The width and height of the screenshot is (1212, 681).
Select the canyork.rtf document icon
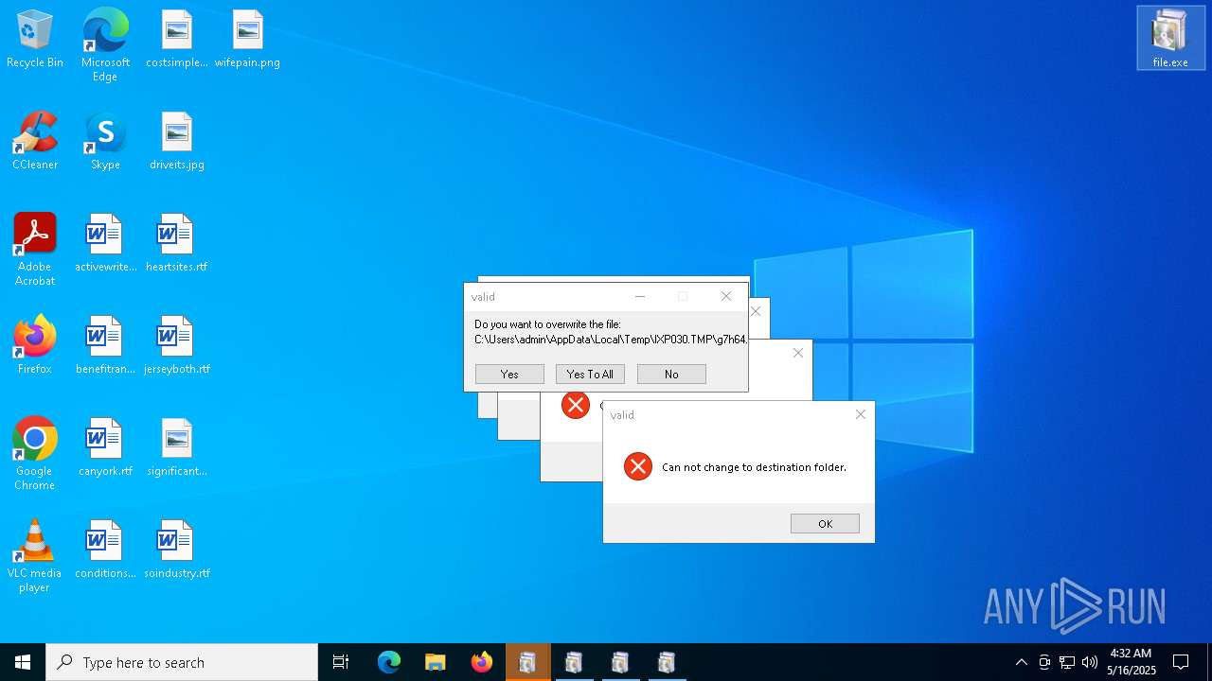click(105, 448)
